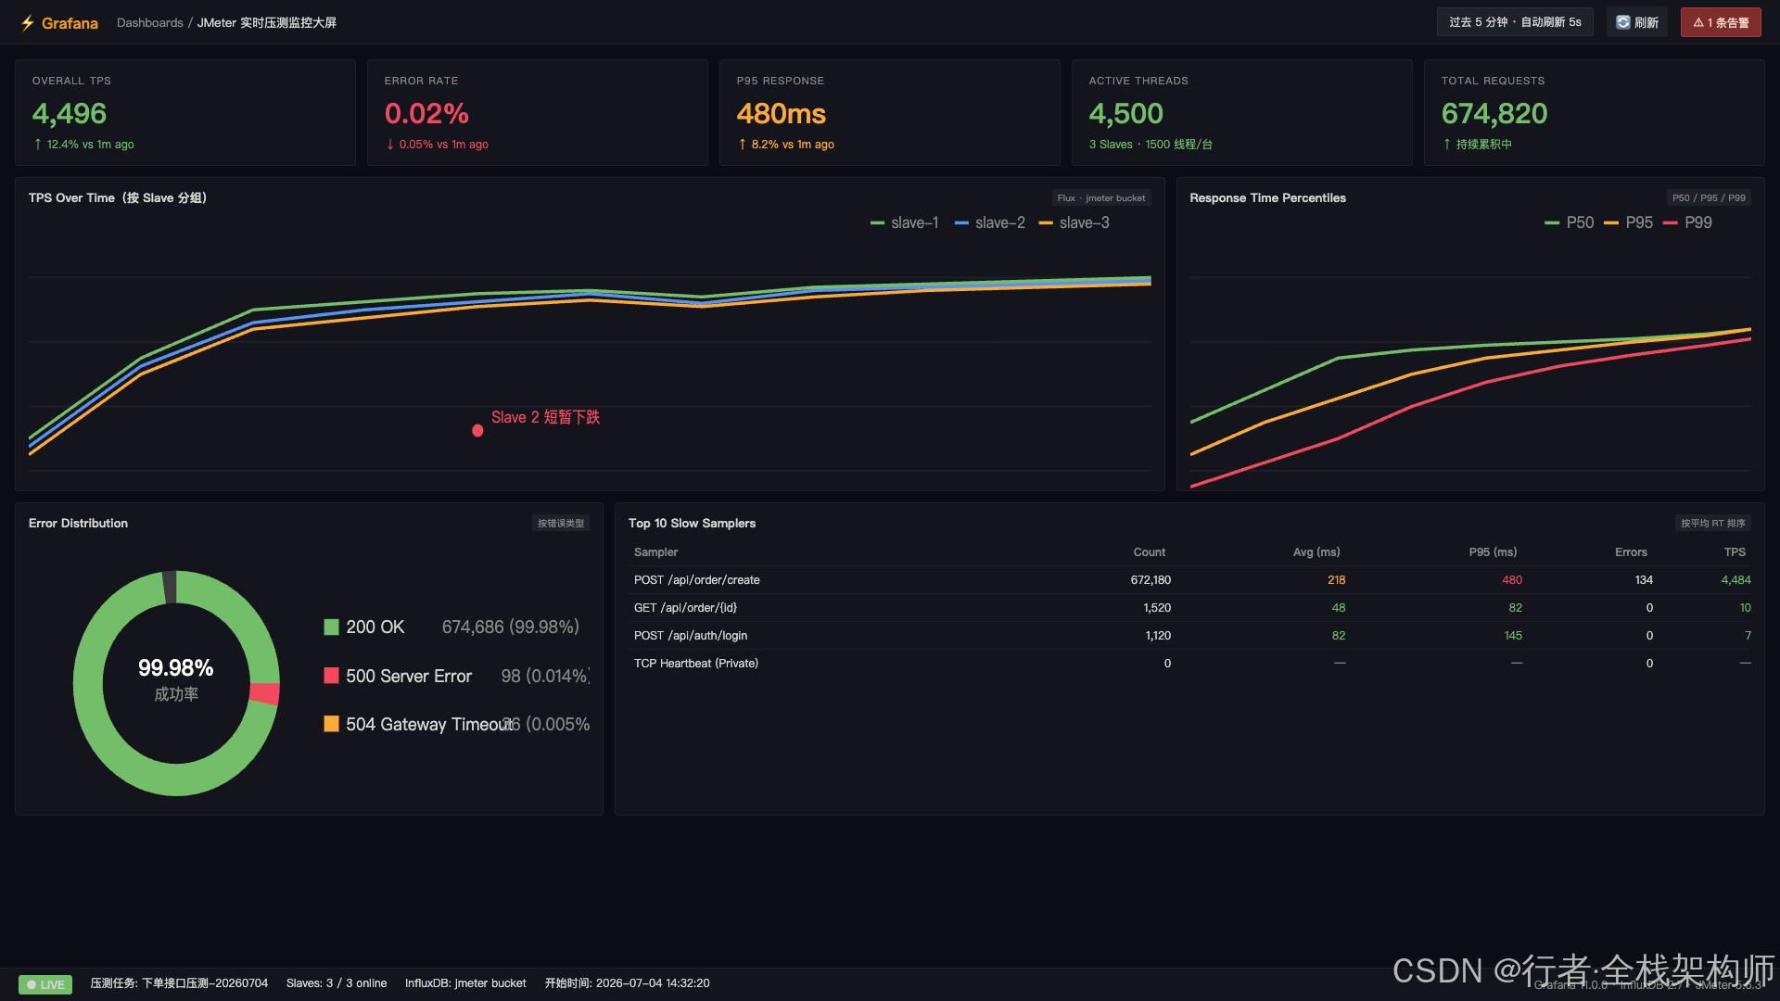
Task: Click the Slaves: 3 / 3 online status
Action: 337,983
